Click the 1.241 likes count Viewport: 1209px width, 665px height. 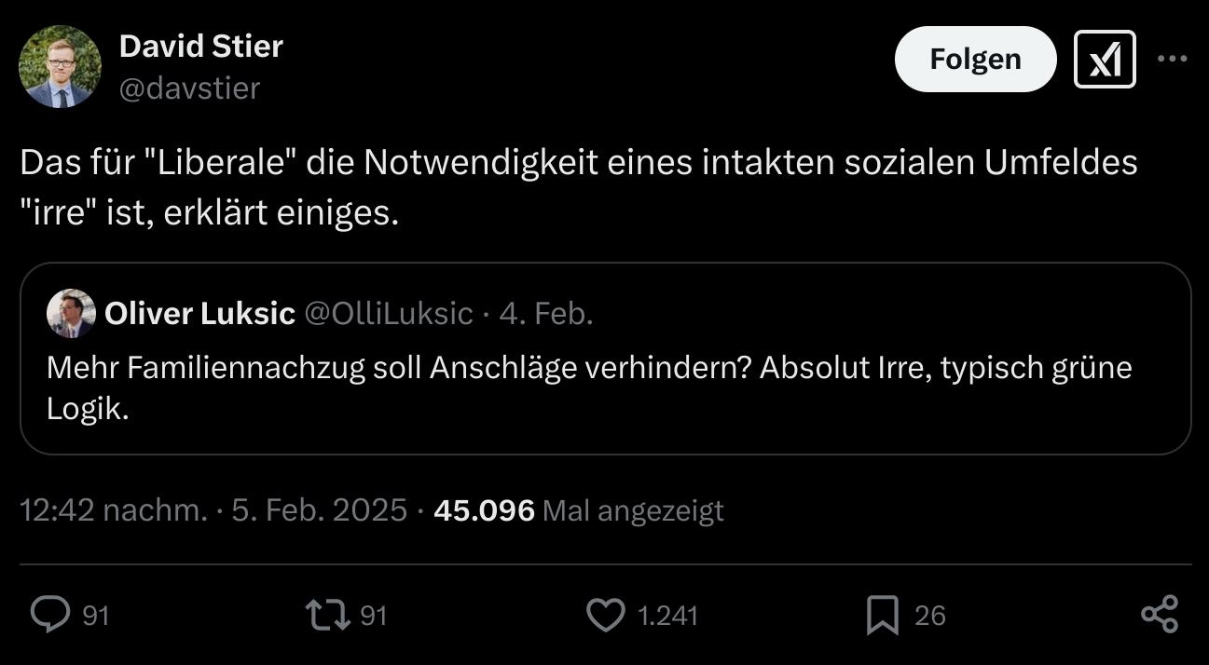tap(666, 616)
